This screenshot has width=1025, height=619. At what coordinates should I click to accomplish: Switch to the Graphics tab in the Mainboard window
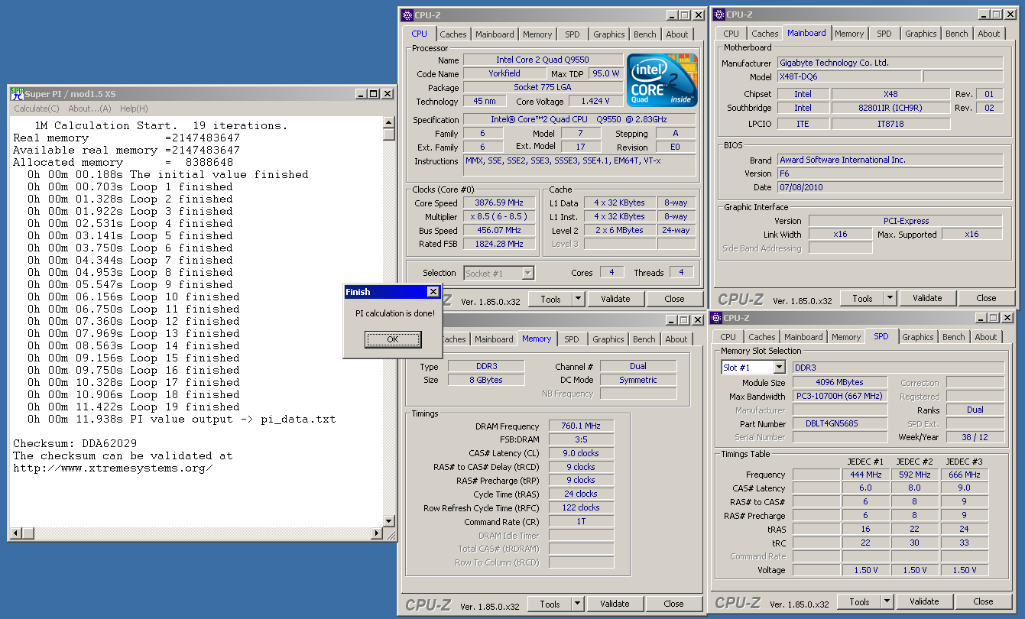point(920,34)
